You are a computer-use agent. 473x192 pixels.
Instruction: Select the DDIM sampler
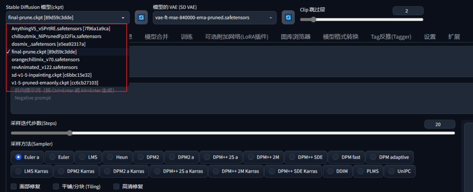click(337, 171)
